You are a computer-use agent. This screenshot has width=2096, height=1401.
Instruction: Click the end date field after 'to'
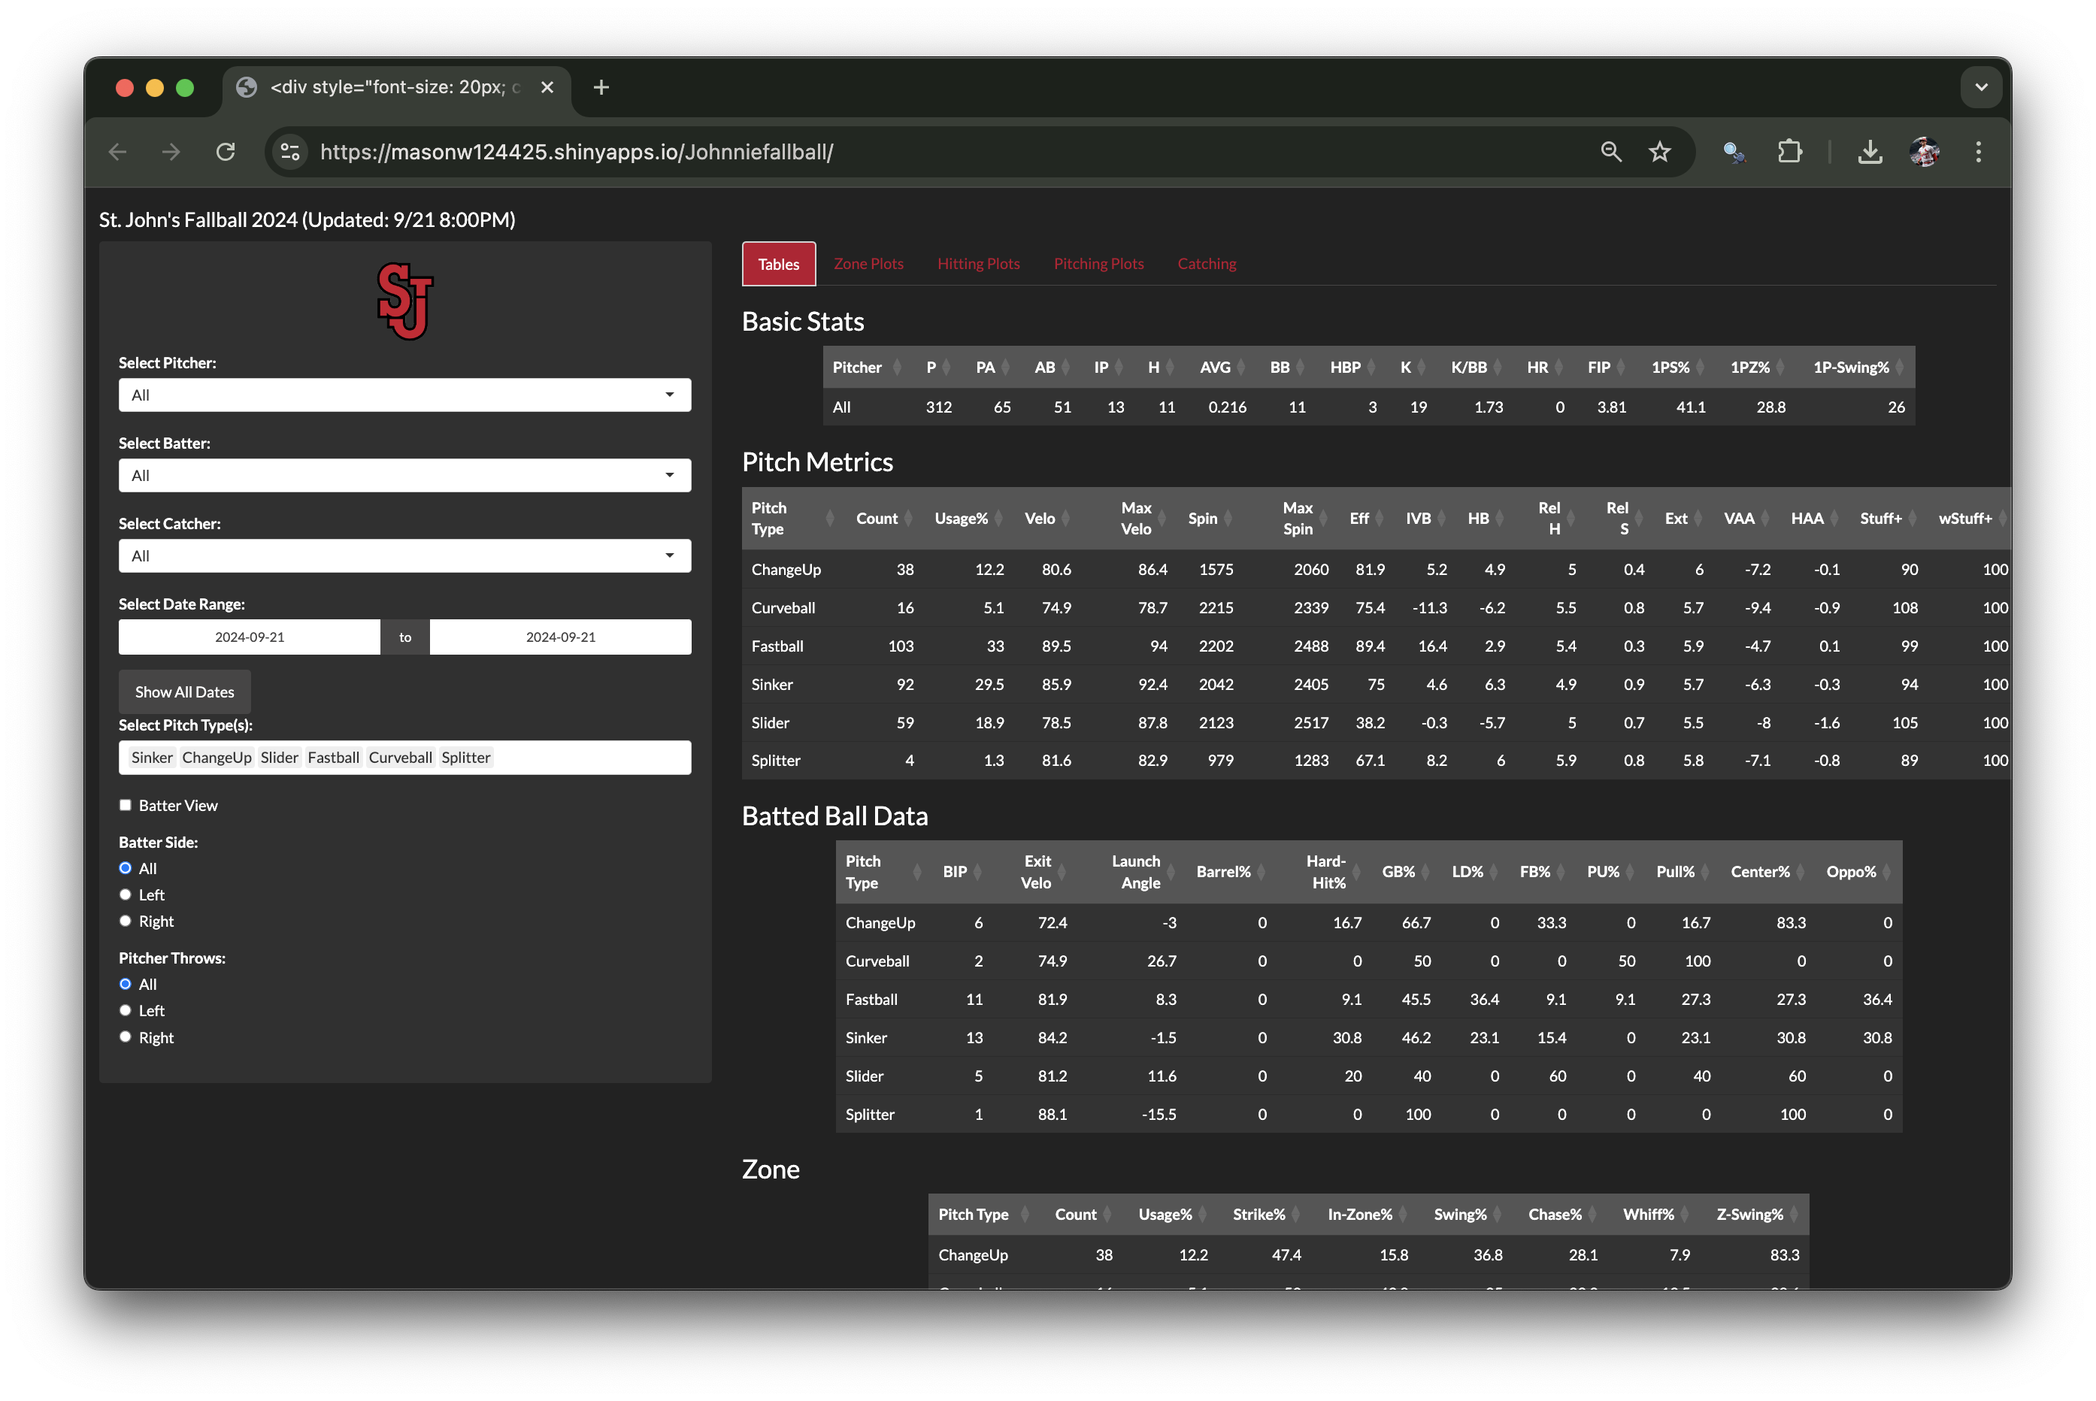560,637
